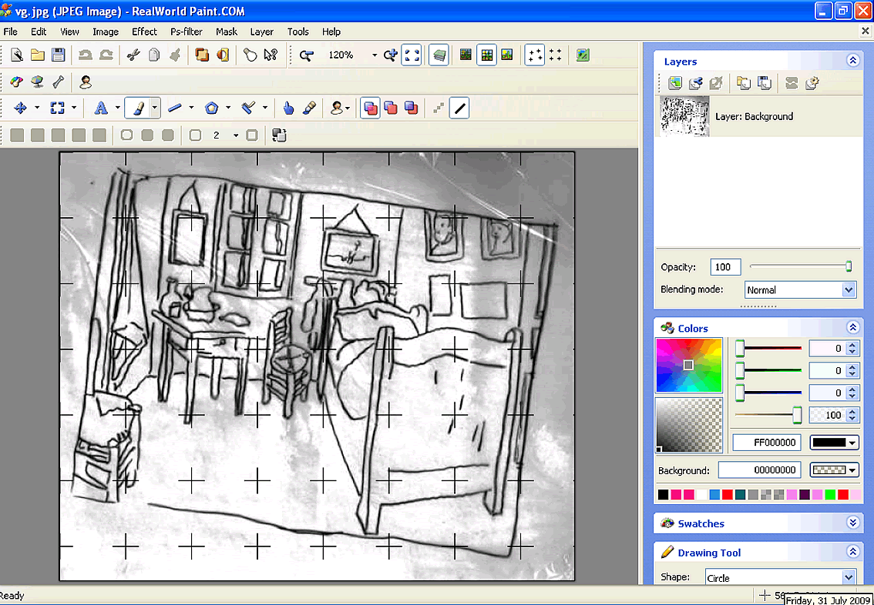Toggle the layers stack view button
874x605 pixels.
click(439, 55)
